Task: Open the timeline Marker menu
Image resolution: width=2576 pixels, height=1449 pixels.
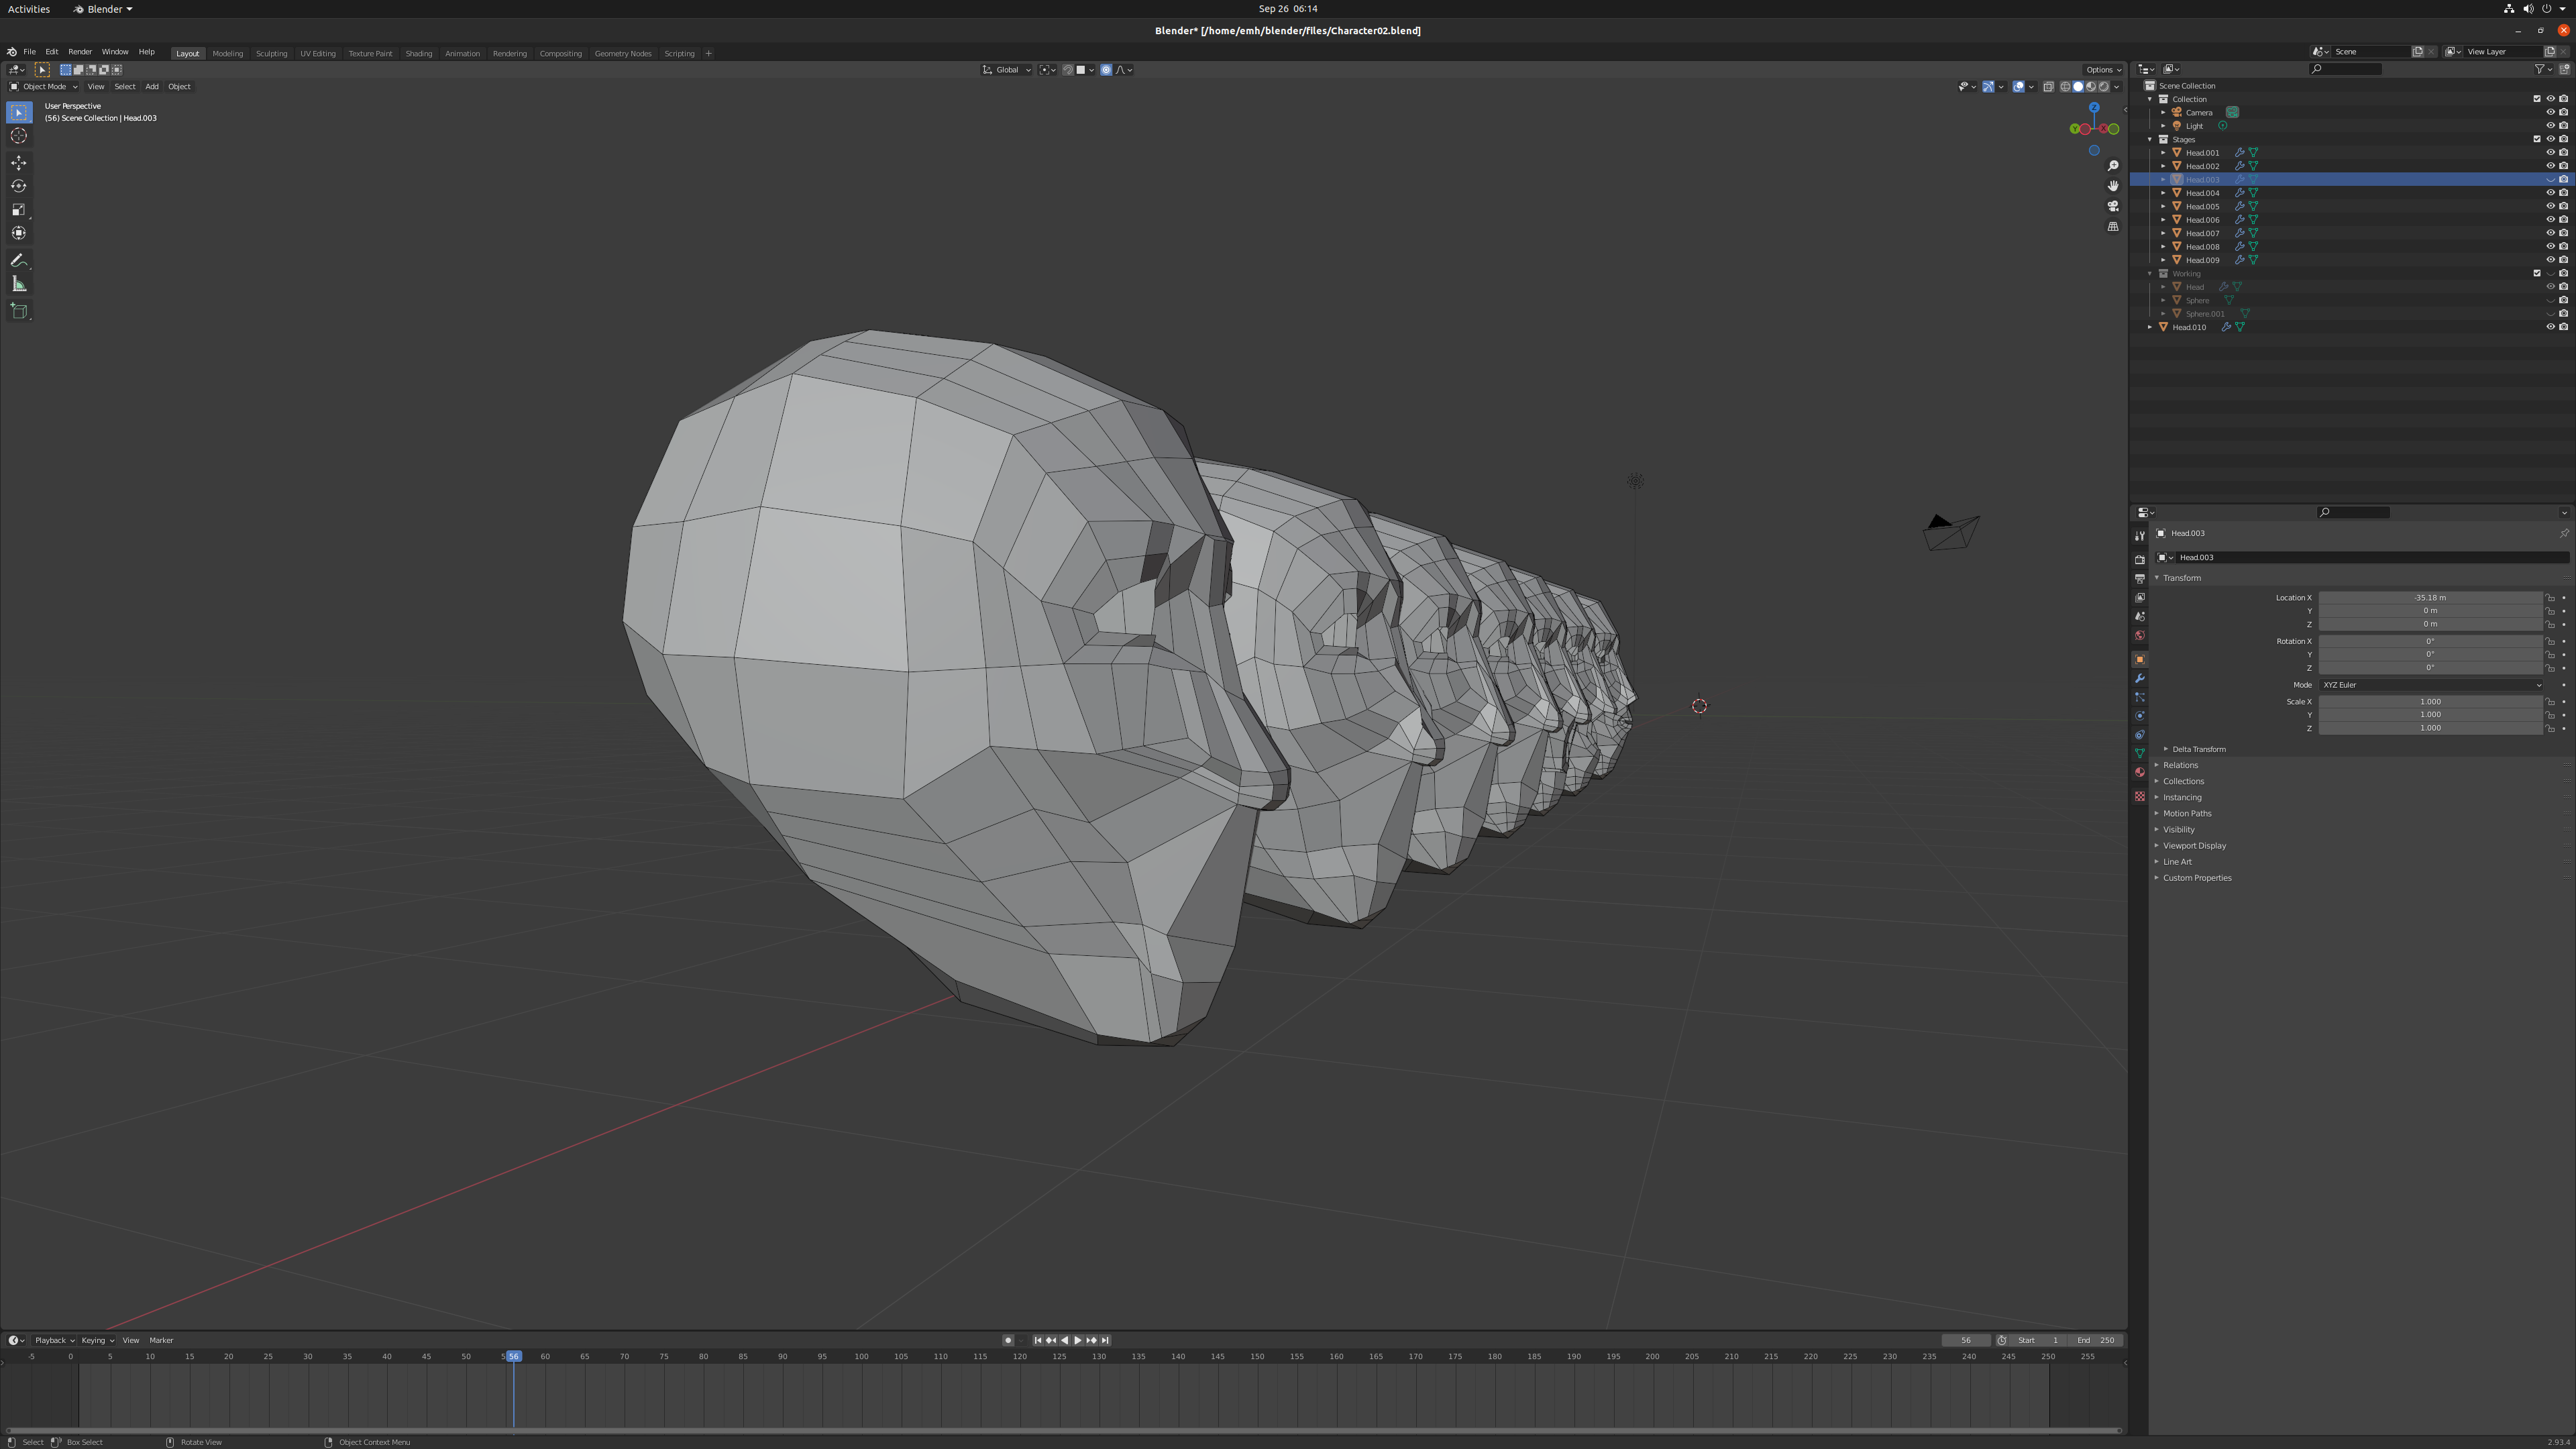Action: coord(161,1340)
